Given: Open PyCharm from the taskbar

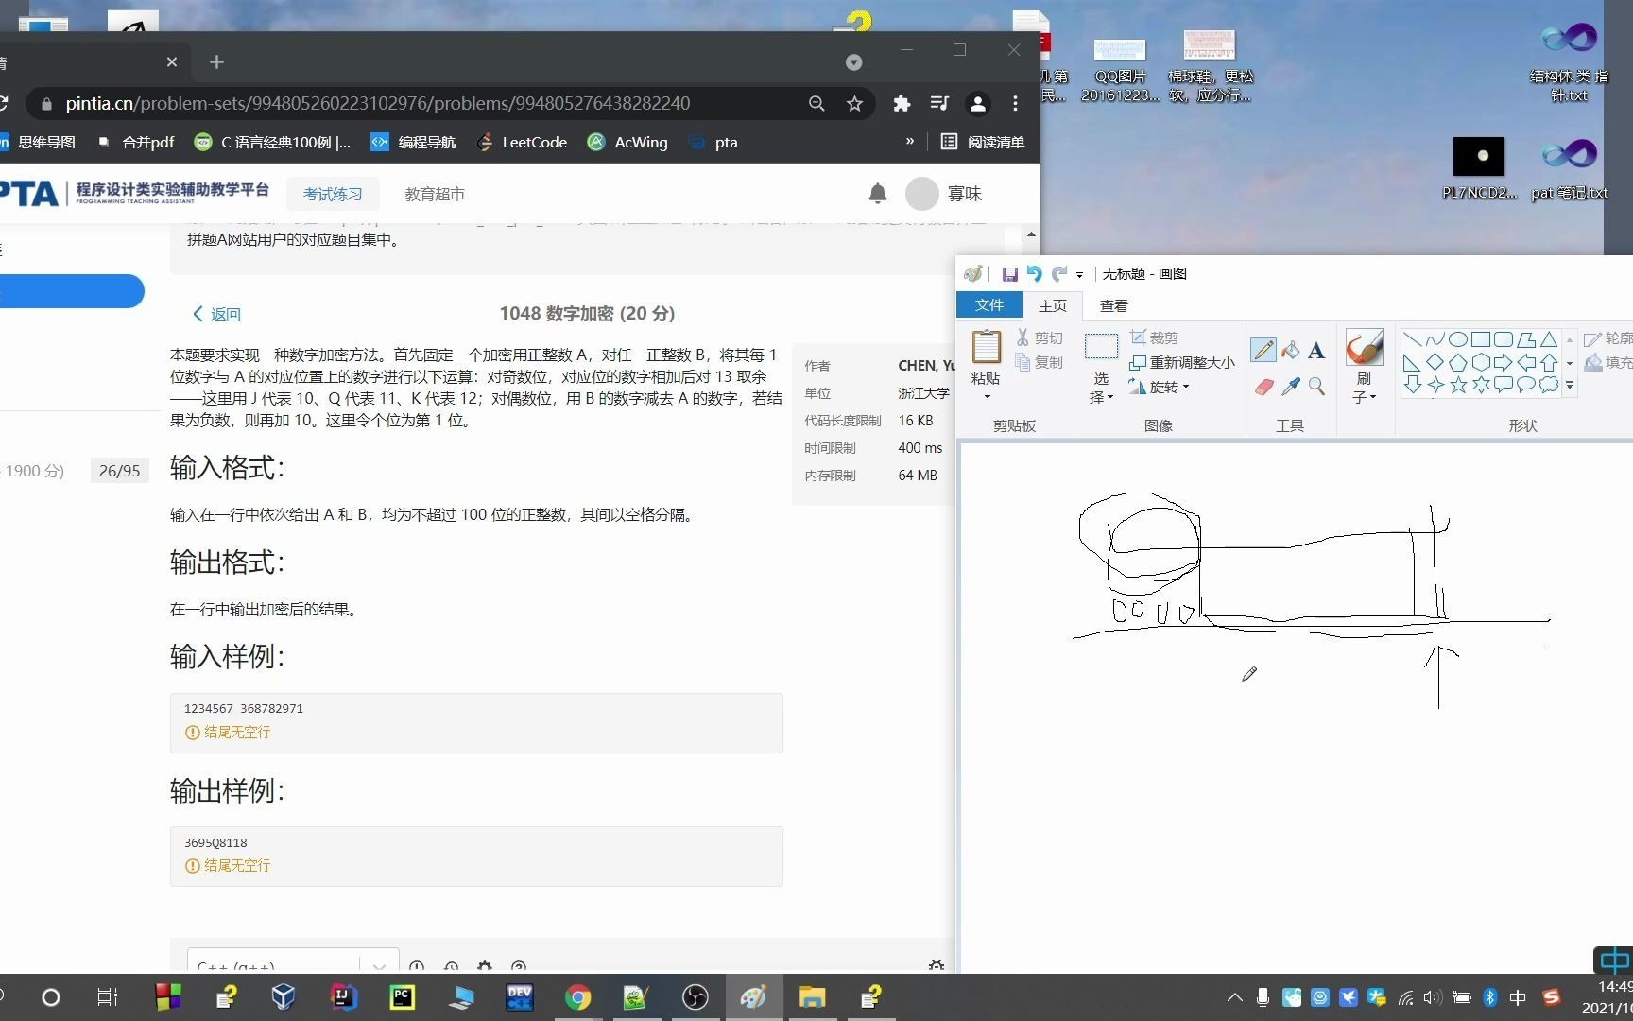Looking at the screenshot, I should [403, 997].
